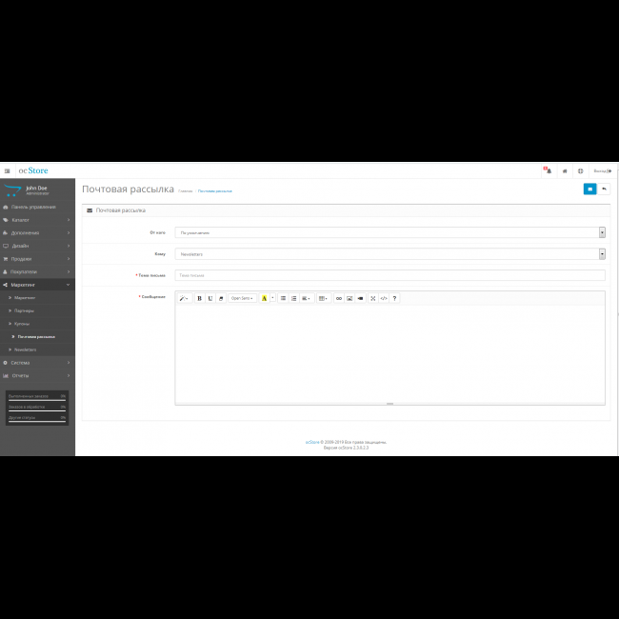Click the home icon in top bar
Screen dimensions: 619x619
pos(565,171)
